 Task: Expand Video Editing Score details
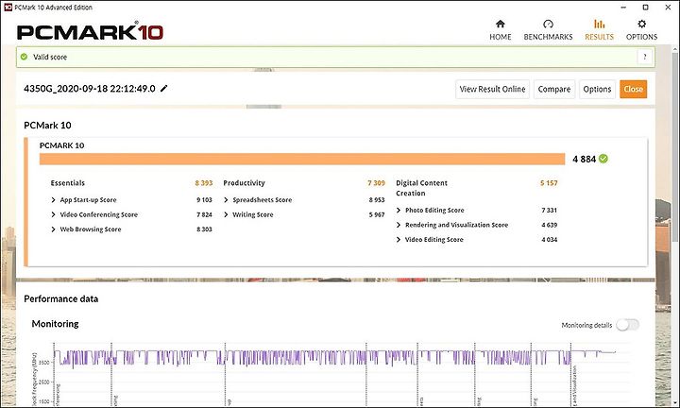pyautogui.click(x=399, y=240)
